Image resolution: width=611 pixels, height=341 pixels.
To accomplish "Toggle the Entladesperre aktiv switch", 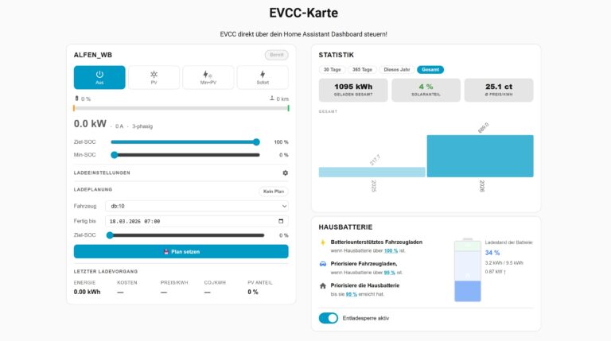I will tap(328, 318).
